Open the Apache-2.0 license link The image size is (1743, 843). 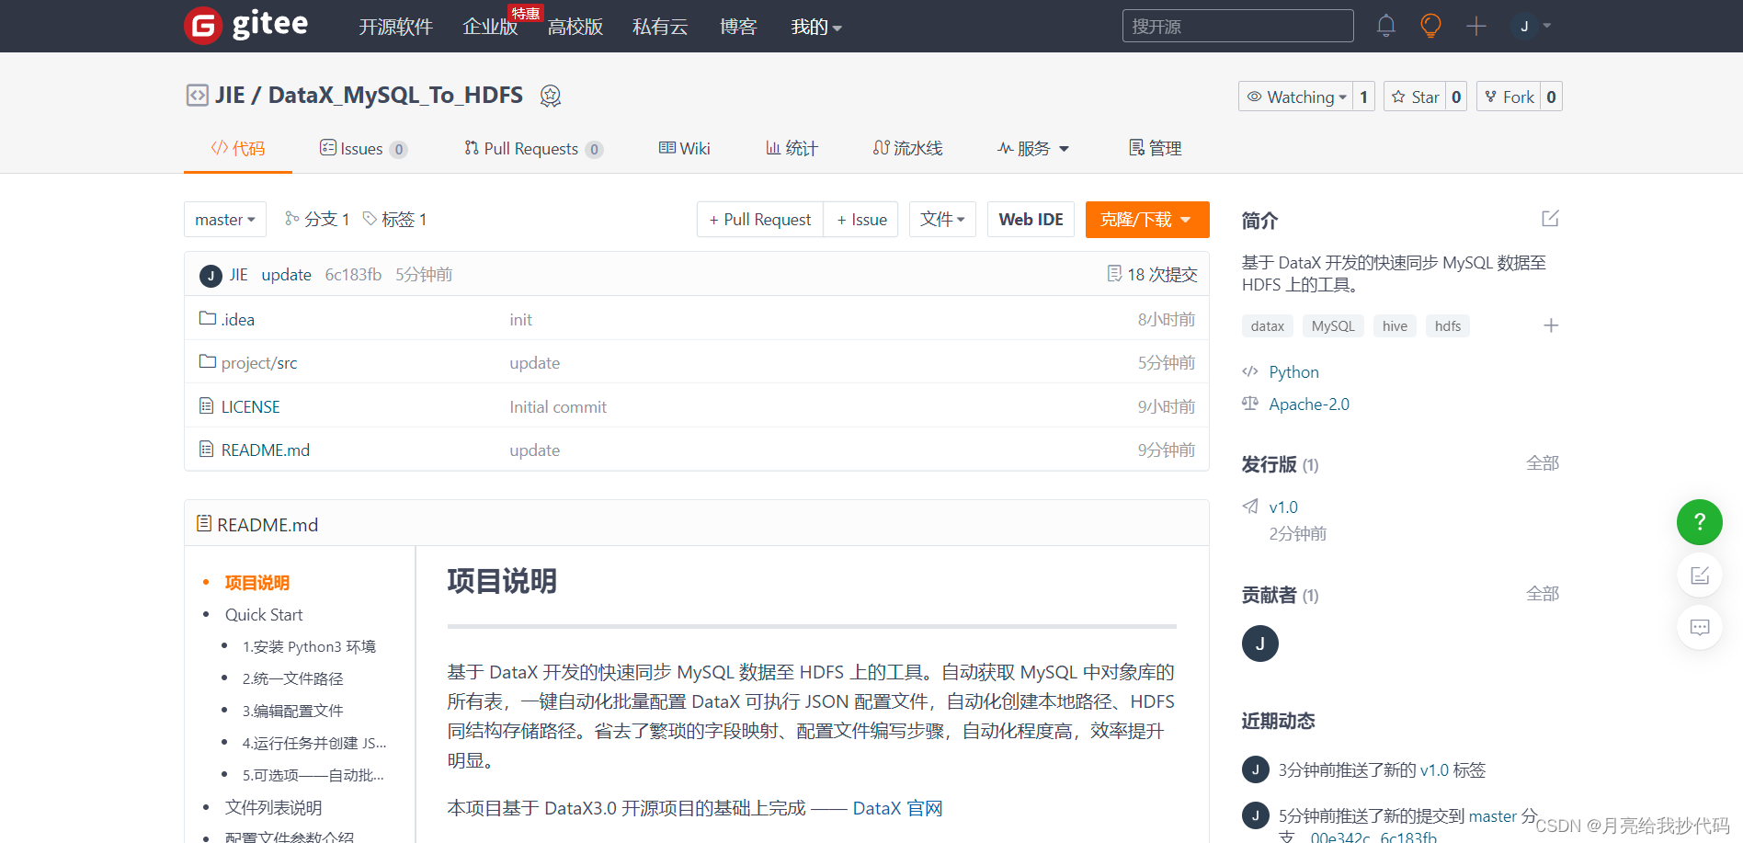[x=1309, y=404]
